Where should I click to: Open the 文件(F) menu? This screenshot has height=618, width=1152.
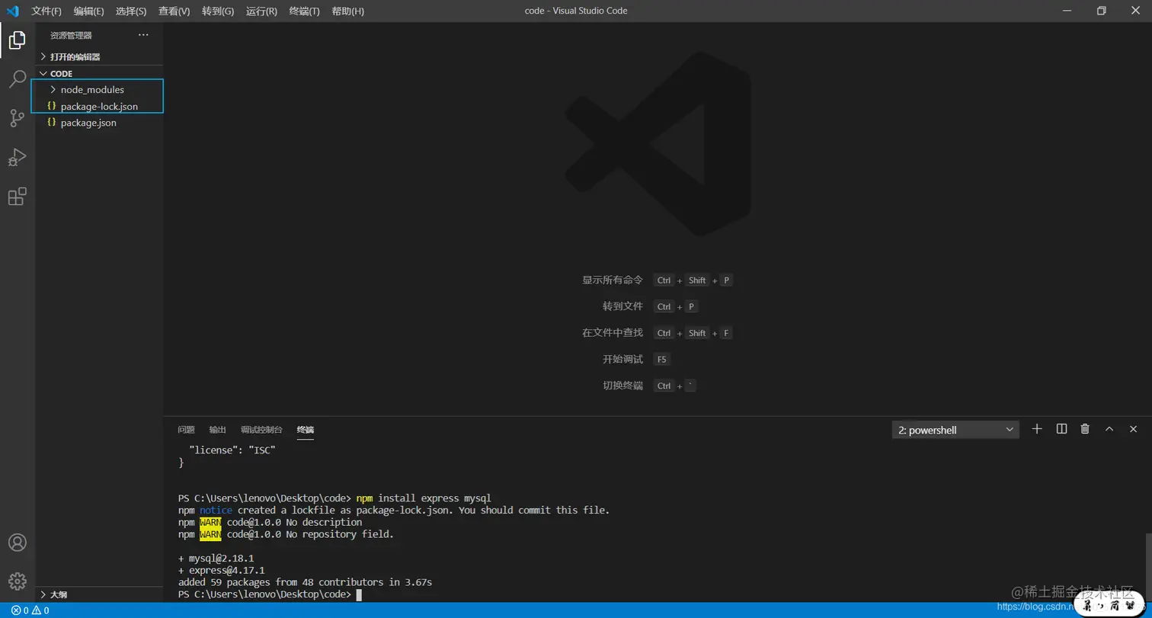coord(46,11)
